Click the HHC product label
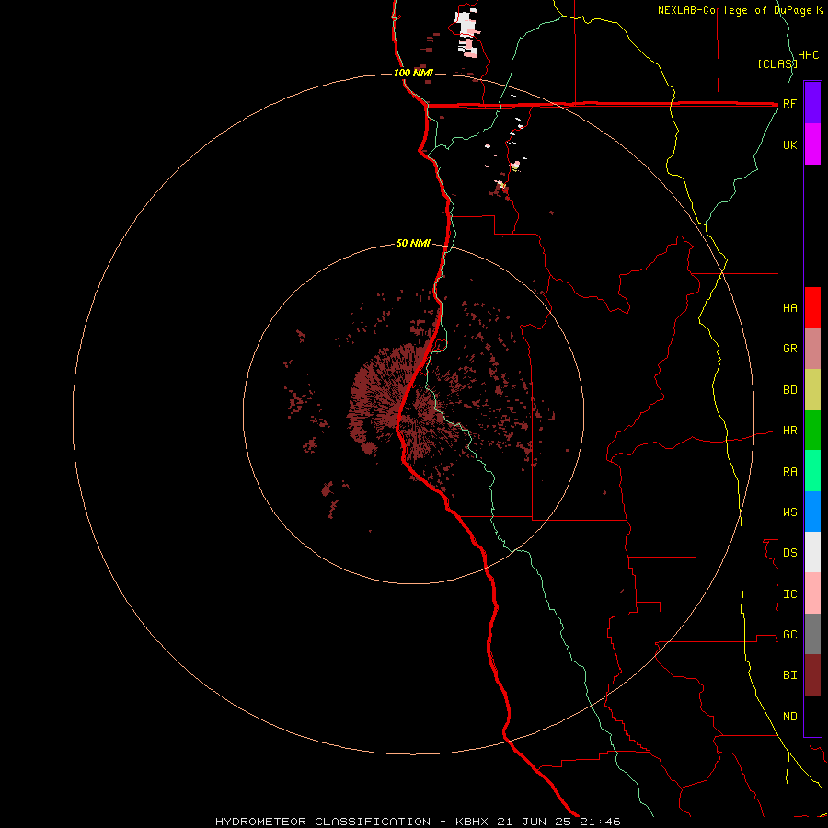 pos(808,55)
